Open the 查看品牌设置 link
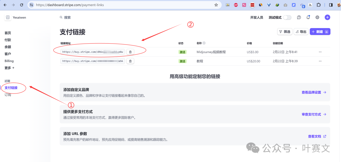Viewport: 341px width, 162px height. tap(314, 93)
